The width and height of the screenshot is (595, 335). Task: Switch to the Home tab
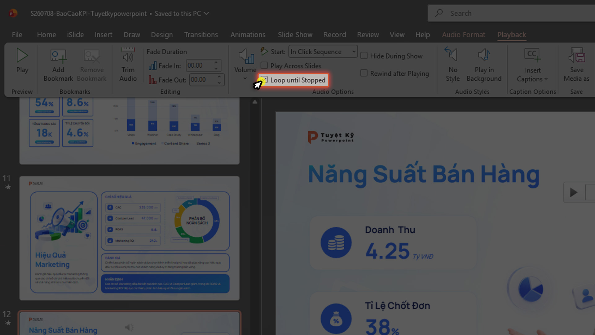point(46,34)
